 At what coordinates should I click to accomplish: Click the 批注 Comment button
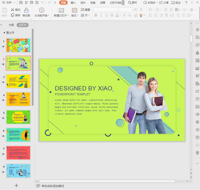pos(176,2)
